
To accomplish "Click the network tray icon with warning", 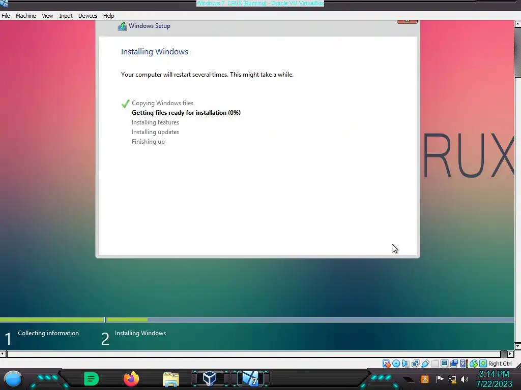I will [x=452, y=379].
